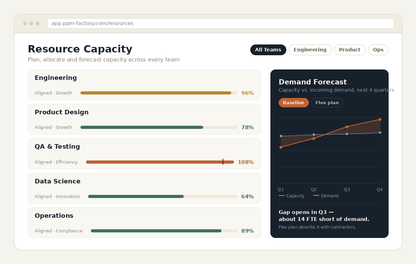Screen dimensions: 416x264
Task: Open the Operations card title
Action: click(54, 216)
